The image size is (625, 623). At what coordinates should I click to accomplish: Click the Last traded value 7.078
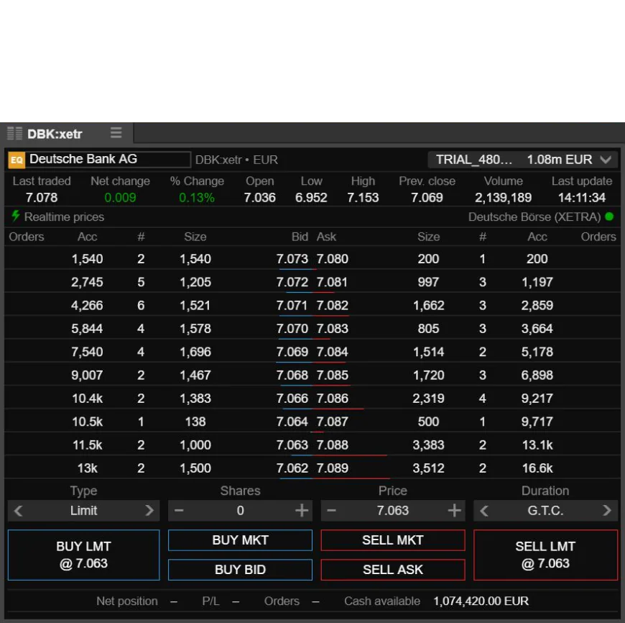point(42,198)
